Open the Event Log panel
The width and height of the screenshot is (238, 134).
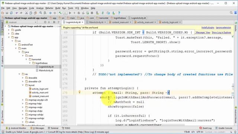tap(205, 128)
